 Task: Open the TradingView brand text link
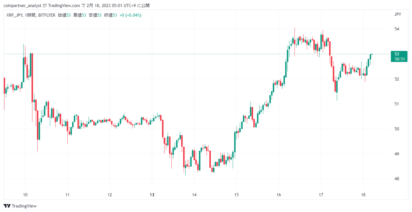pyautogui.click(x=24, y=206)
